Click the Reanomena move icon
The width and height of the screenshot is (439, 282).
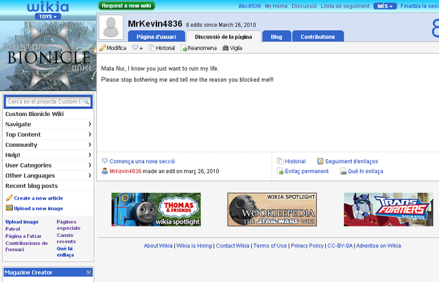[184, 48]
